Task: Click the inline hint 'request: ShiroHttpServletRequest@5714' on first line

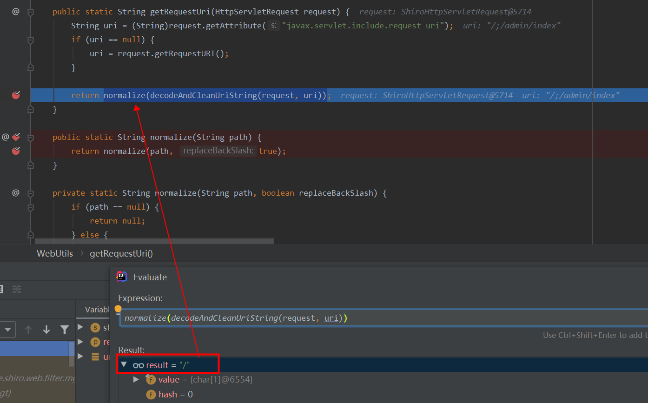Action: click(x=445, y=12)
